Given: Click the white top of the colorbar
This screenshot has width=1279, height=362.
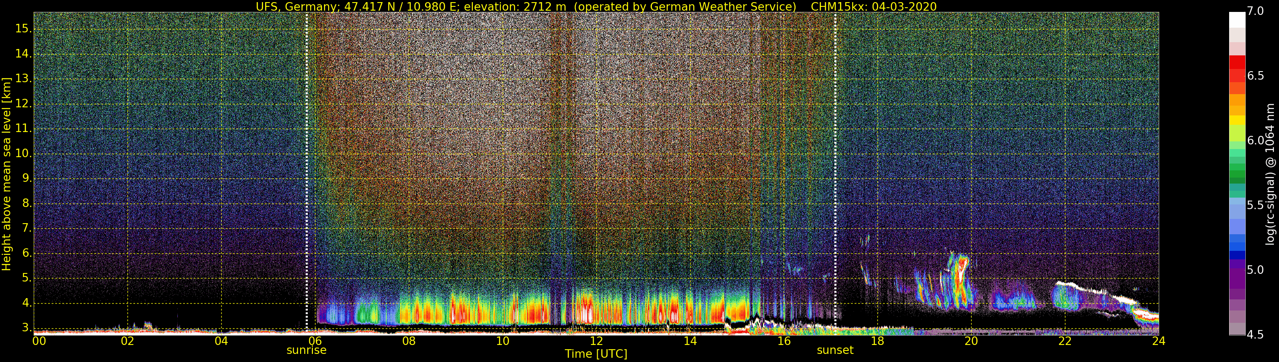Looking at the screenshot, I should coord(1237,19).
